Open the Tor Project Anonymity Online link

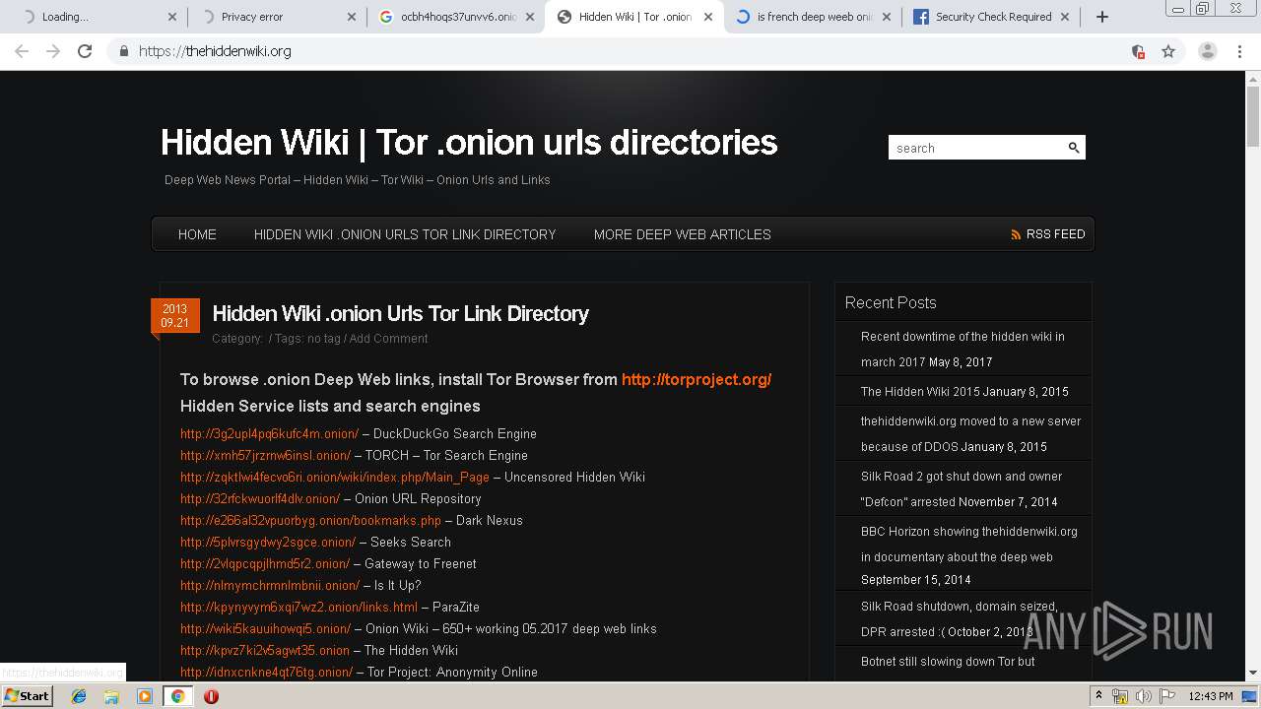tap(266, 672)
